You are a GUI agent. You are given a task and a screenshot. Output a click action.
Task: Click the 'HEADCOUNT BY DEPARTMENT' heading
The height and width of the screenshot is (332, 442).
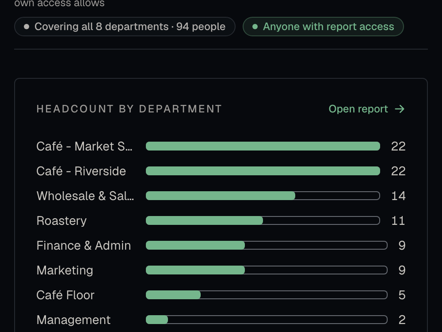point(129,109)
